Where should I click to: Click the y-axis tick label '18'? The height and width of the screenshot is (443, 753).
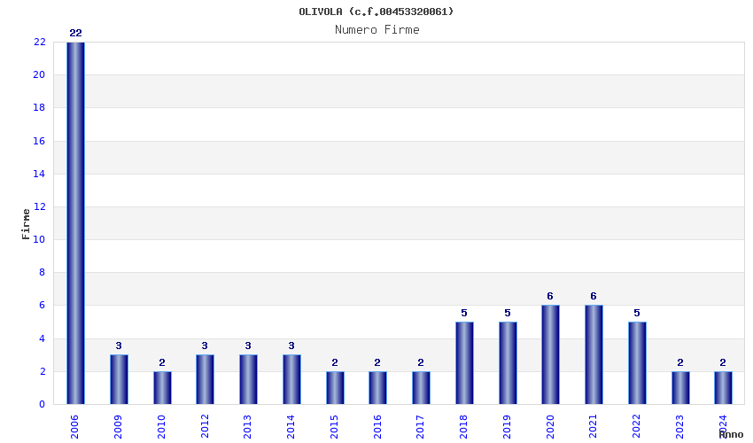coord(39,107)
